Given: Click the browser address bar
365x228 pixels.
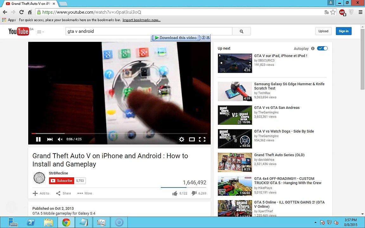Looking at the screenshot, I should (179, 12).
